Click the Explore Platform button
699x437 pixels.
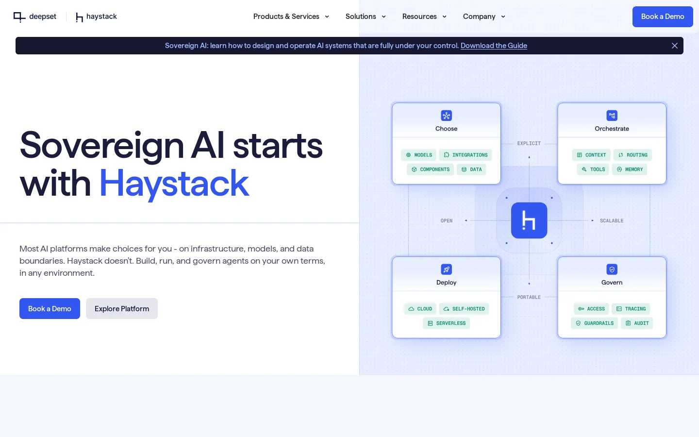coord(122,309)
